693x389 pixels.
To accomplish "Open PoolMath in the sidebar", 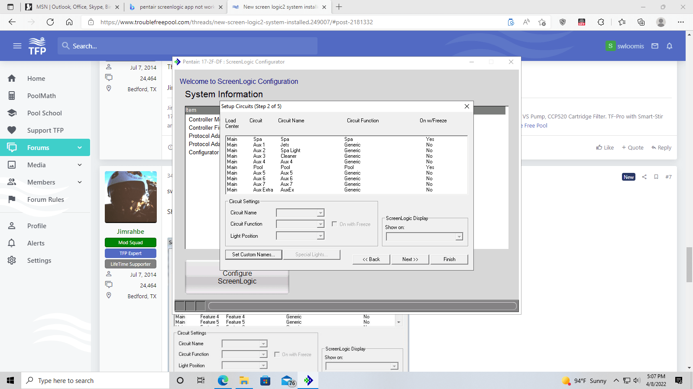I will [x=42, y=96].
